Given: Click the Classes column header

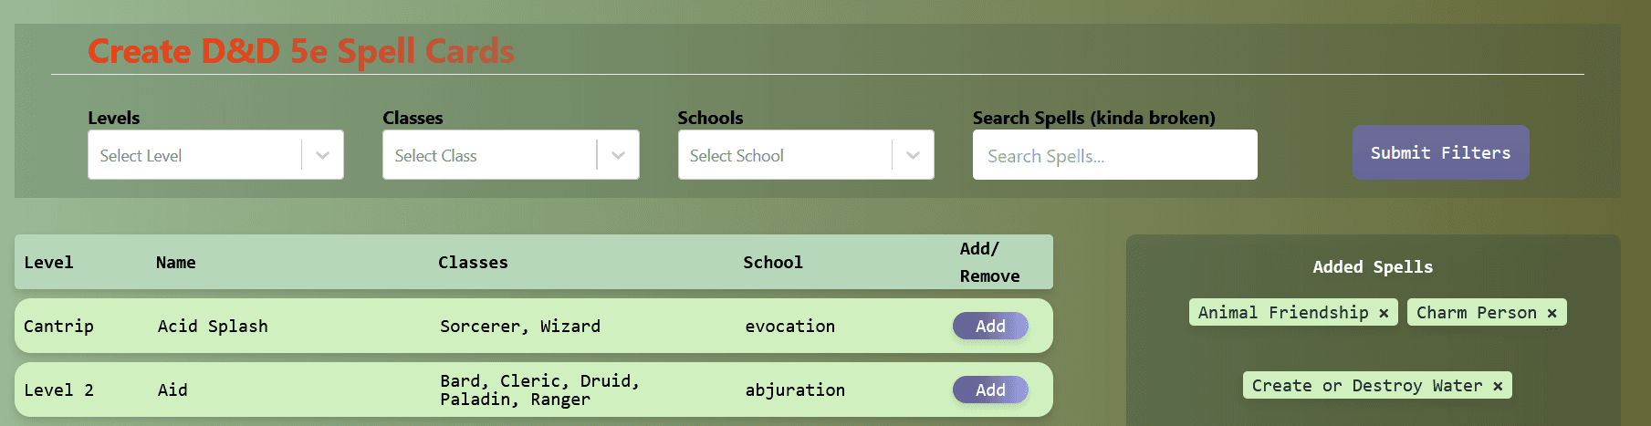Looking at the screenshot, I should tap(473, 263).
